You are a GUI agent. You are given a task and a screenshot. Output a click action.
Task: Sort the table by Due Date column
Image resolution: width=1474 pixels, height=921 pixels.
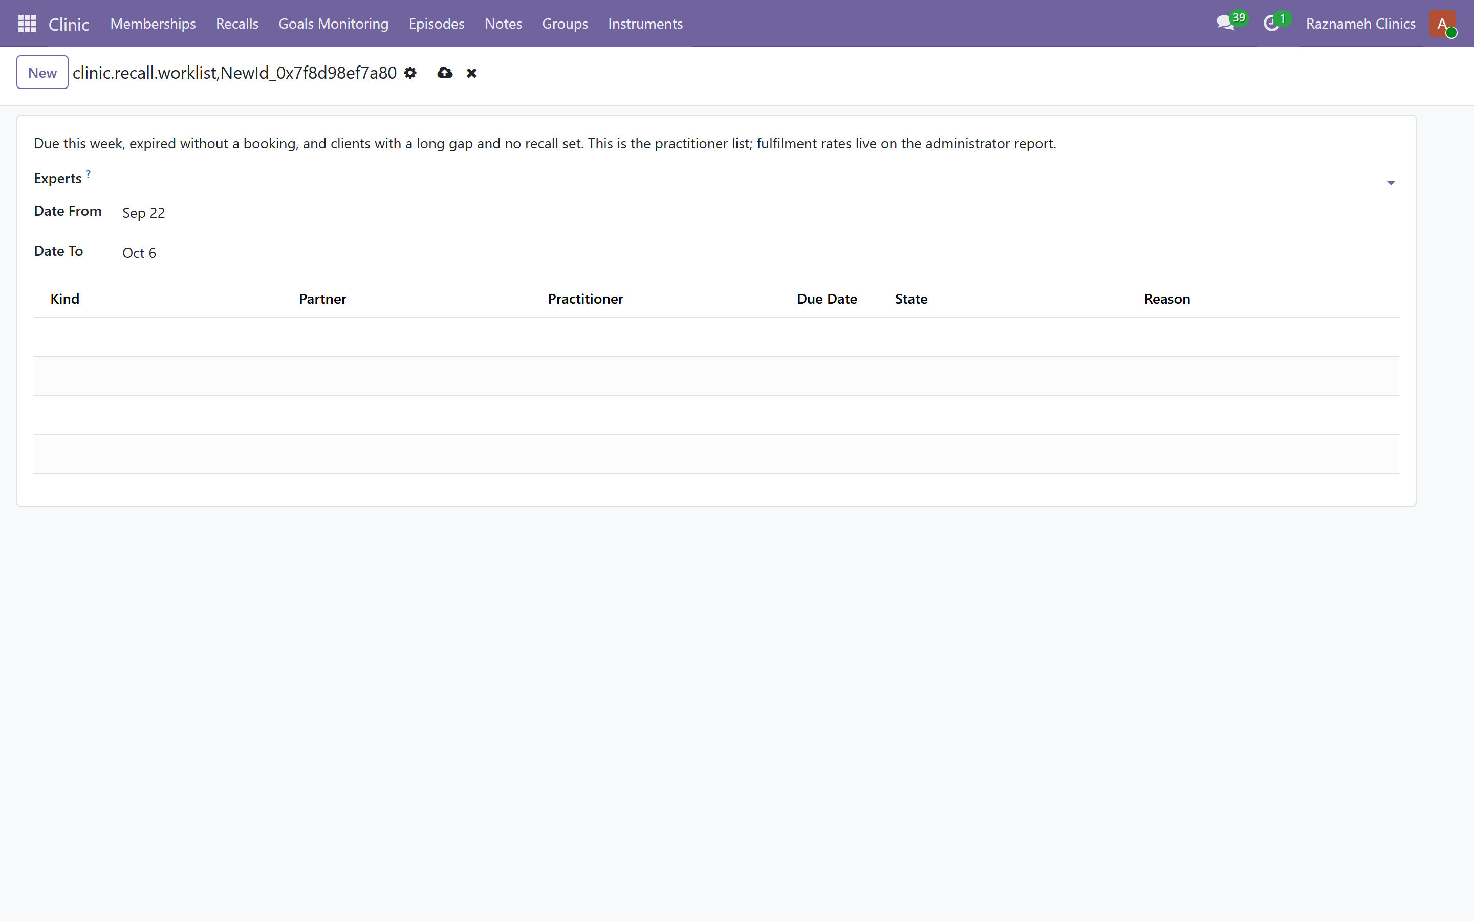point(827,299)
